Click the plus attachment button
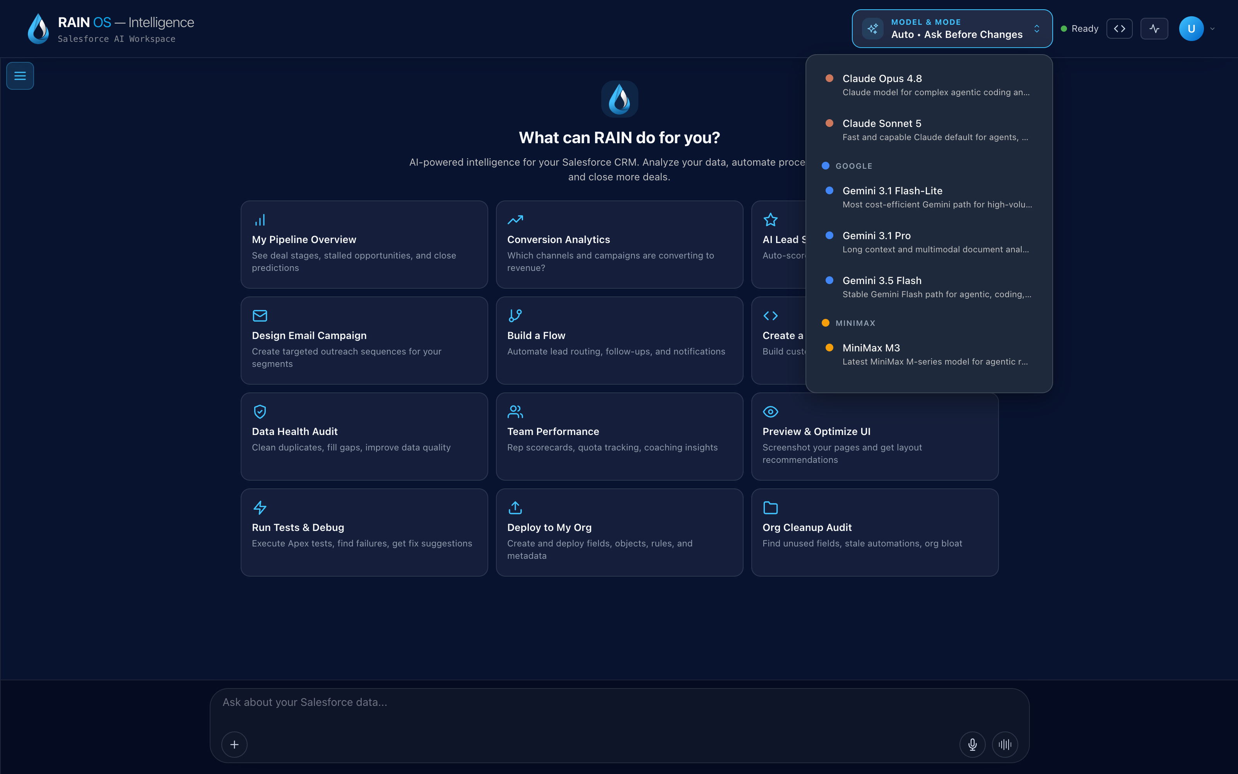Viewport: 1238px width, 774px height. click(x=234, y=744)
